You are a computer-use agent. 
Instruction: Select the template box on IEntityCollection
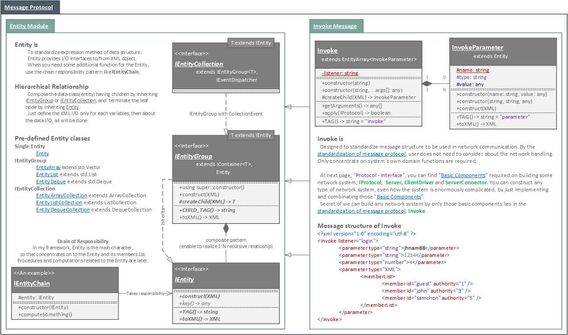point(251,43)
